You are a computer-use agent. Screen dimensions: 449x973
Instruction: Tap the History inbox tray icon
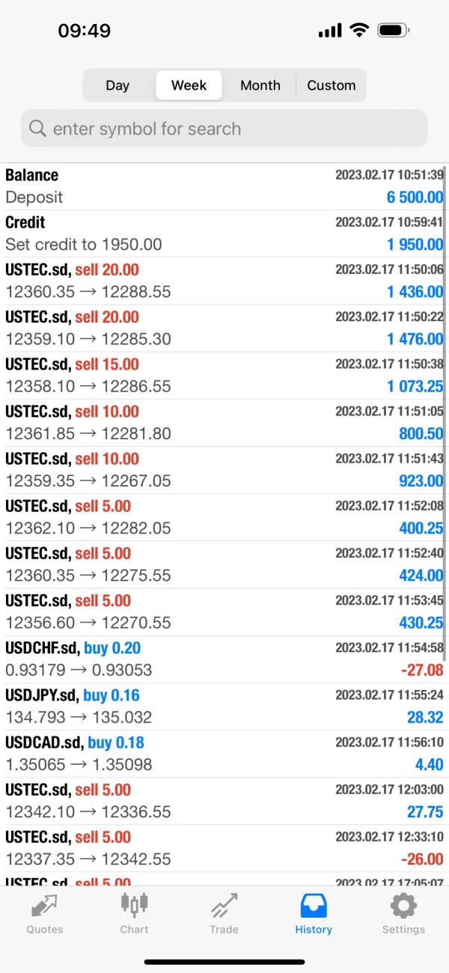point(314,906)
